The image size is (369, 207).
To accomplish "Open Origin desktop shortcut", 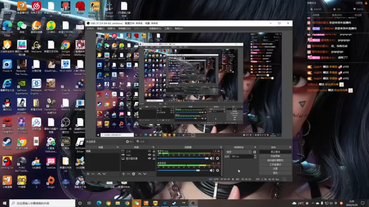I will click(x=51, y=182).
